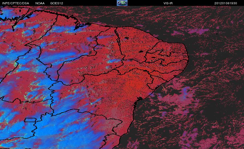
Task: Click the rectangular Distrito Federal outline
Action: click(x=30, y=120)
